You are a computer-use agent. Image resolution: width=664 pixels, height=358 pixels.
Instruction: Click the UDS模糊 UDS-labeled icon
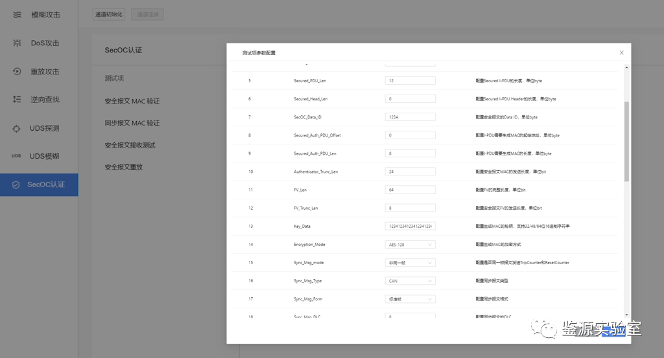coord(17,156)
